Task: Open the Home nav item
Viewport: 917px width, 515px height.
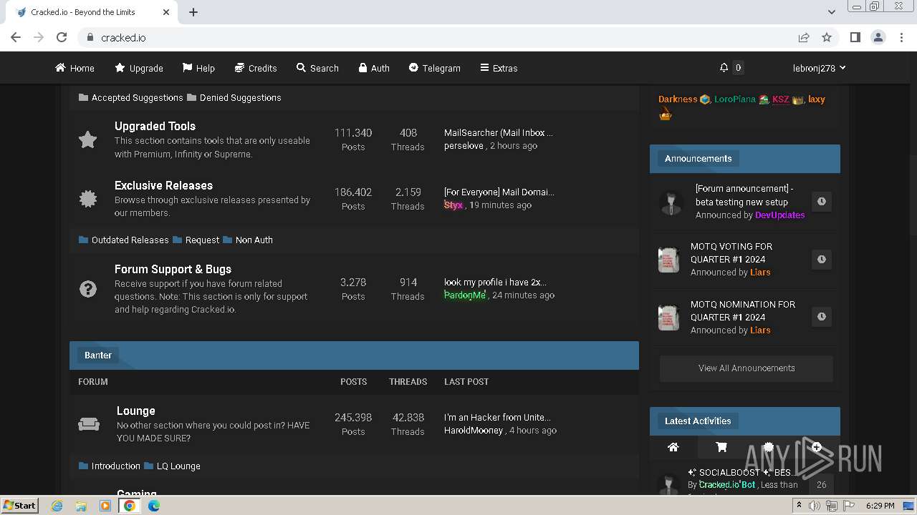Action: click(75, 68)
